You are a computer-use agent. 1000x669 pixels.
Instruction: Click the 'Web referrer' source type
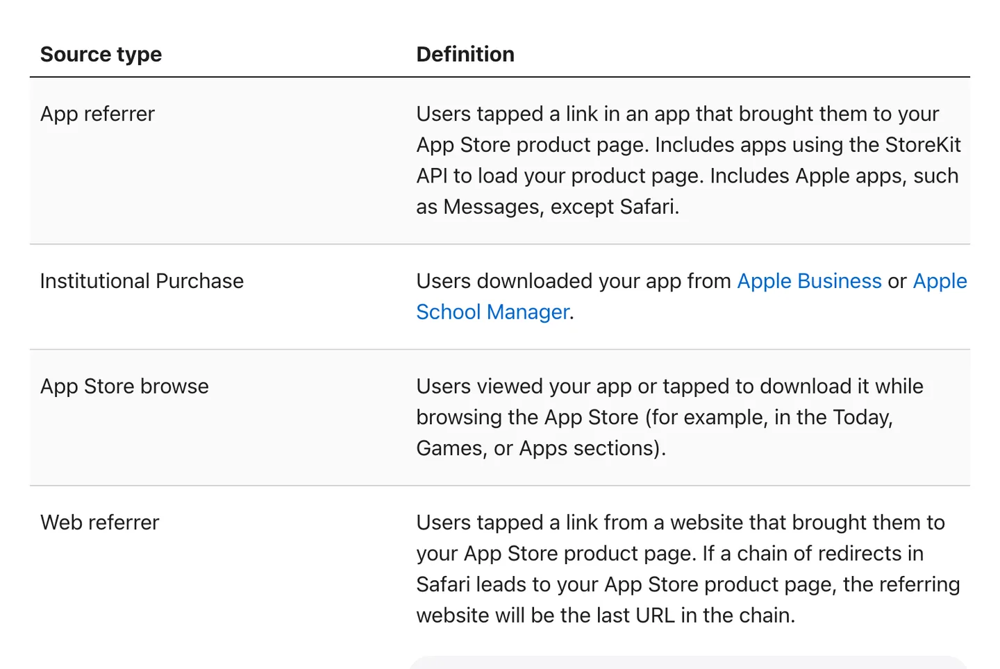click(99, 522)
